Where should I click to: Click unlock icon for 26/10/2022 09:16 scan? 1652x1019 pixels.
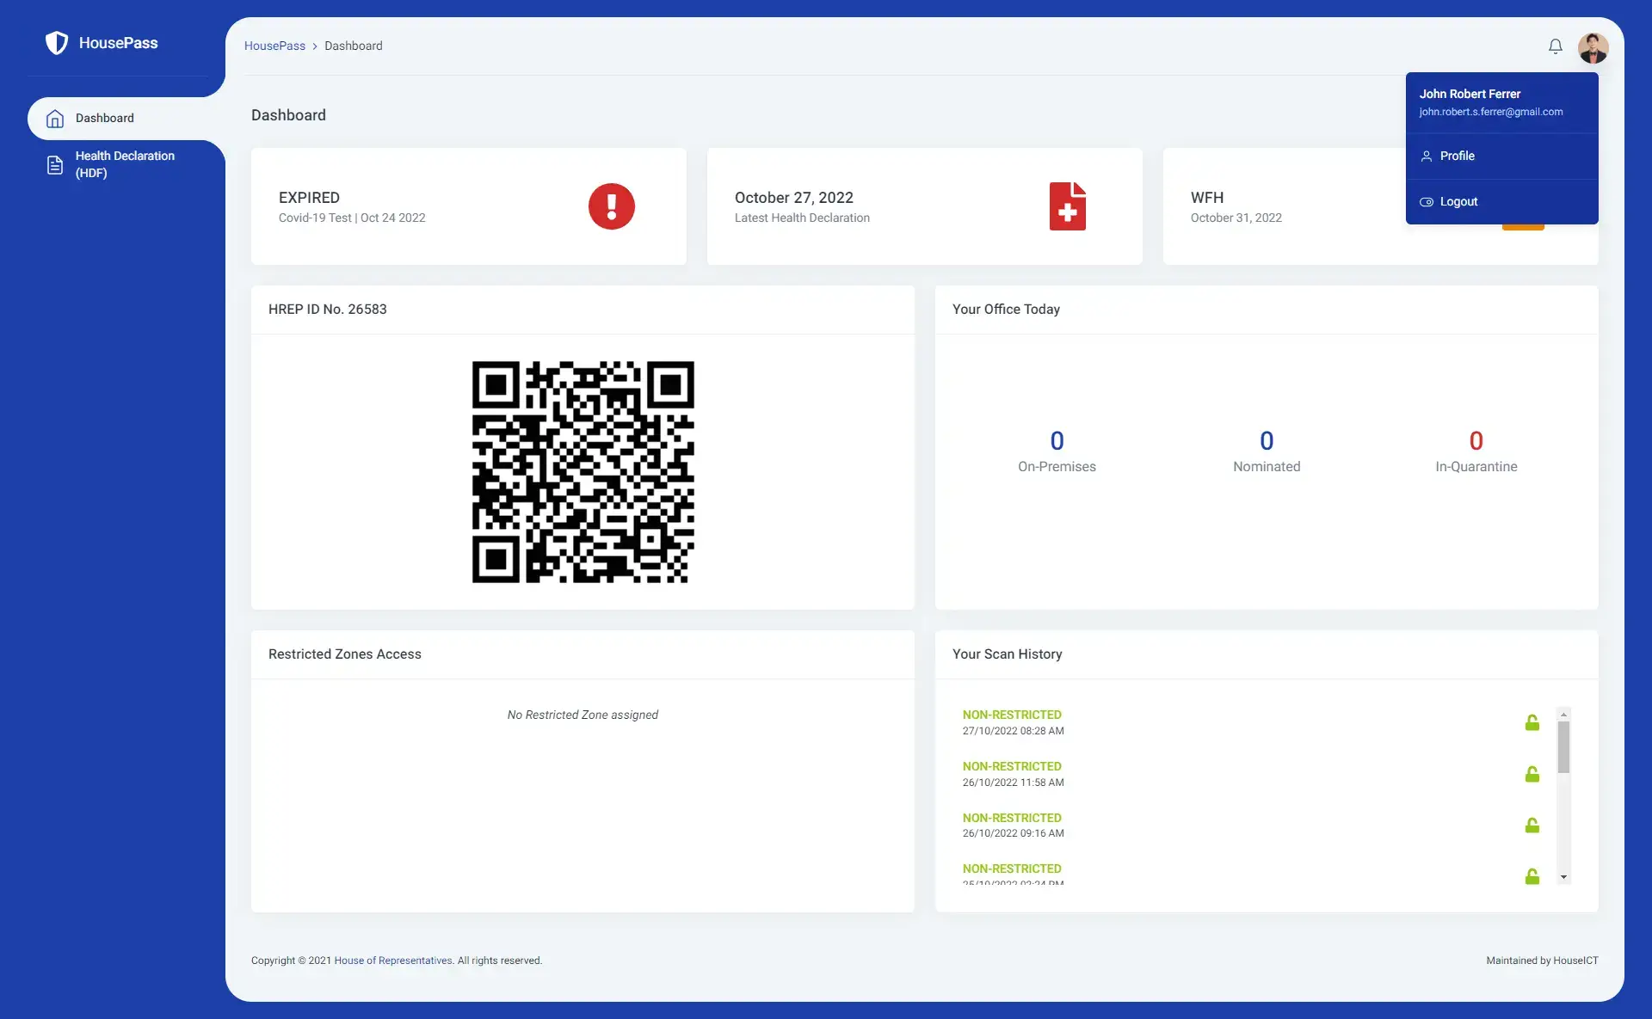1532,826
